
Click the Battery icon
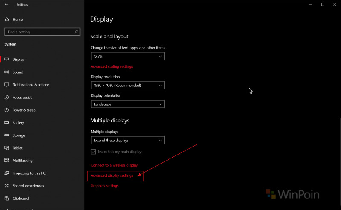tap(6, 122)
